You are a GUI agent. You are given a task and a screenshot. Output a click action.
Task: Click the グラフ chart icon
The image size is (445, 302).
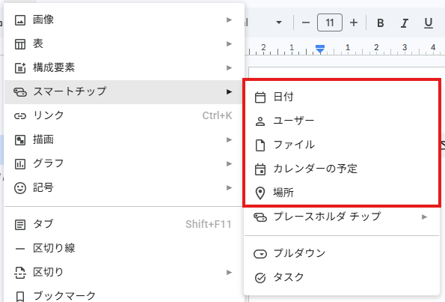(20, 164)
